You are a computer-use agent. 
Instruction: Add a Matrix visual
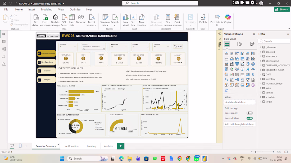pyautogui.click(x=248, y=75)
